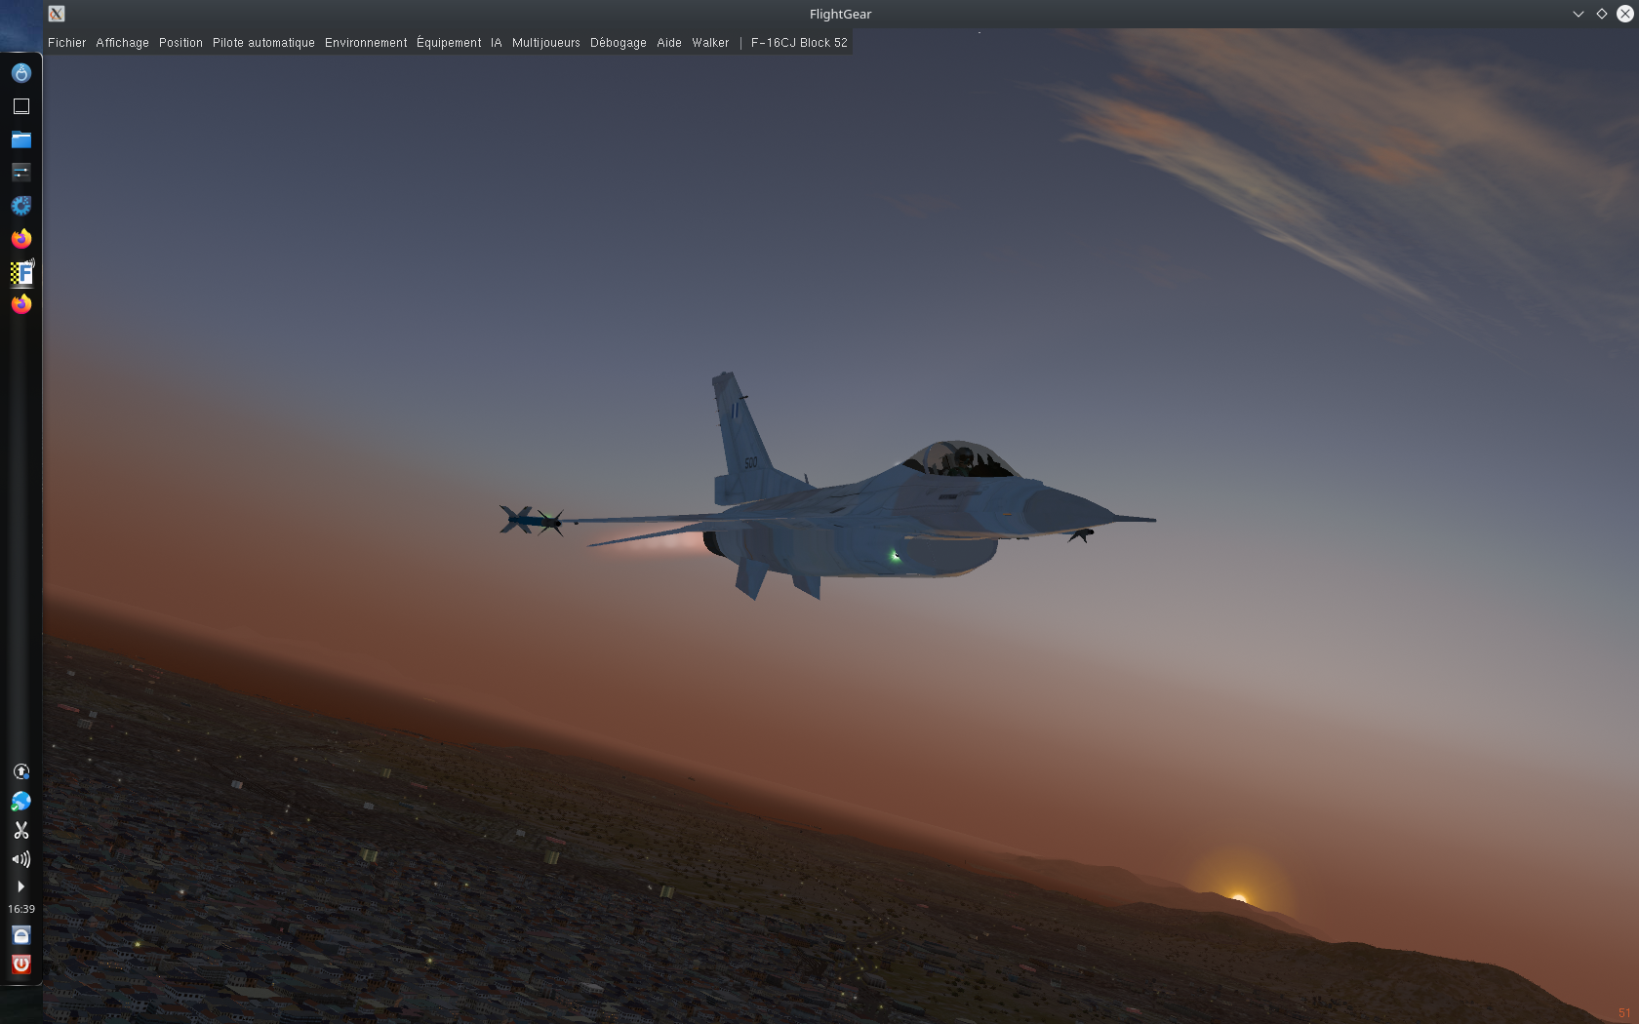This screenshot has height=1024, width=1639.
Task: Open the FlightGear window menu X icon
Action: pyautogui.click(x=57, y=14)
